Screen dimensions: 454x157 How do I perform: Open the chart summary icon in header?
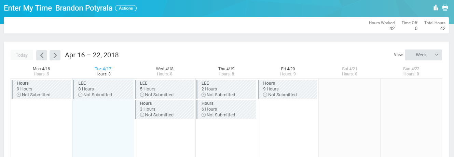point(436,8)
